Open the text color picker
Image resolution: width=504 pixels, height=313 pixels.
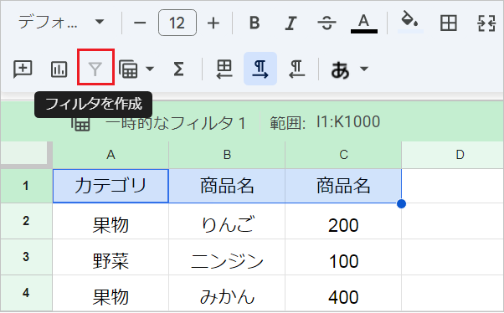tap(364, 23)
